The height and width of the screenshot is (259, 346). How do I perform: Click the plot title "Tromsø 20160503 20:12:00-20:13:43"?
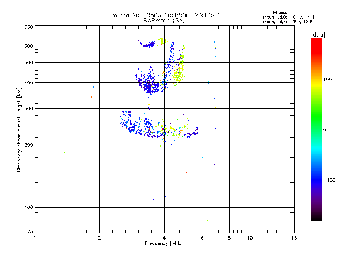(164, 15)
